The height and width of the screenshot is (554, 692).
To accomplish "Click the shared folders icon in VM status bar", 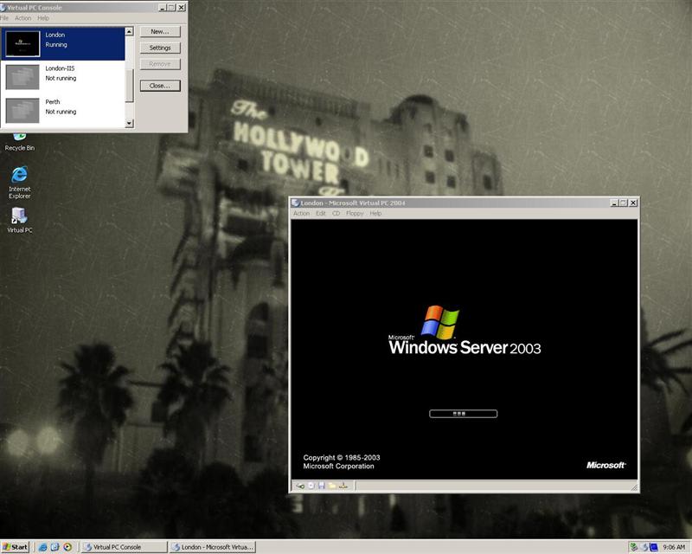I will (x=331, y=486).
